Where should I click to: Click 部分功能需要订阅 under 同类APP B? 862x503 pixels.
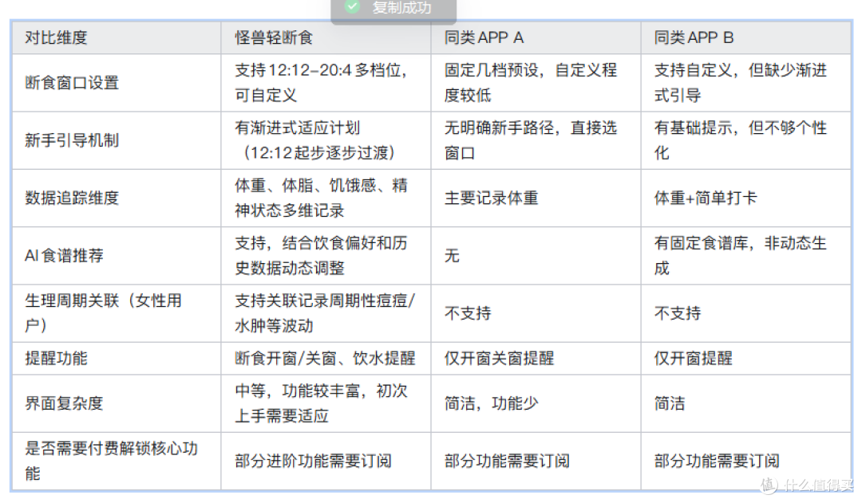tap(746, 462)
